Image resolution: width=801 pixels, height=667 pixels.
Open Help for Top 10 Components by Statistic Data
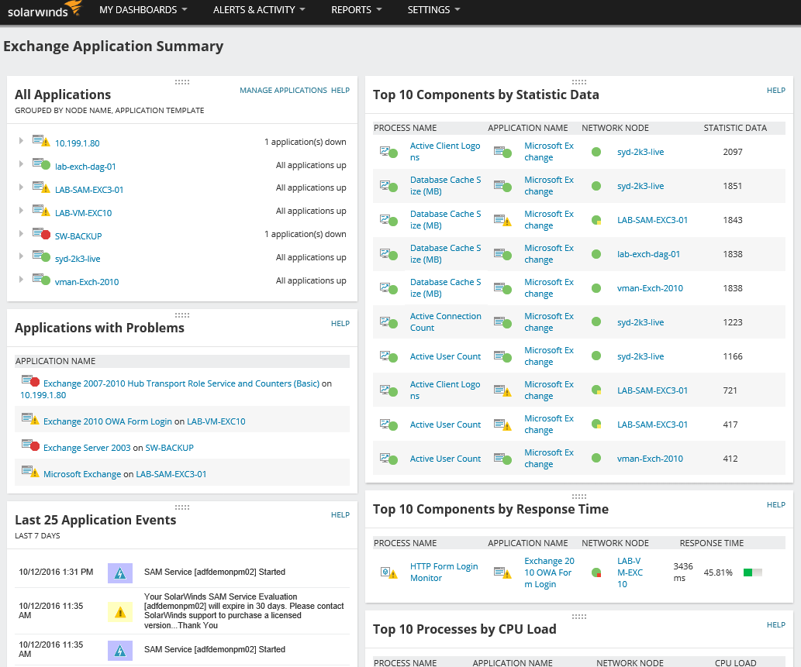[776, 91]
